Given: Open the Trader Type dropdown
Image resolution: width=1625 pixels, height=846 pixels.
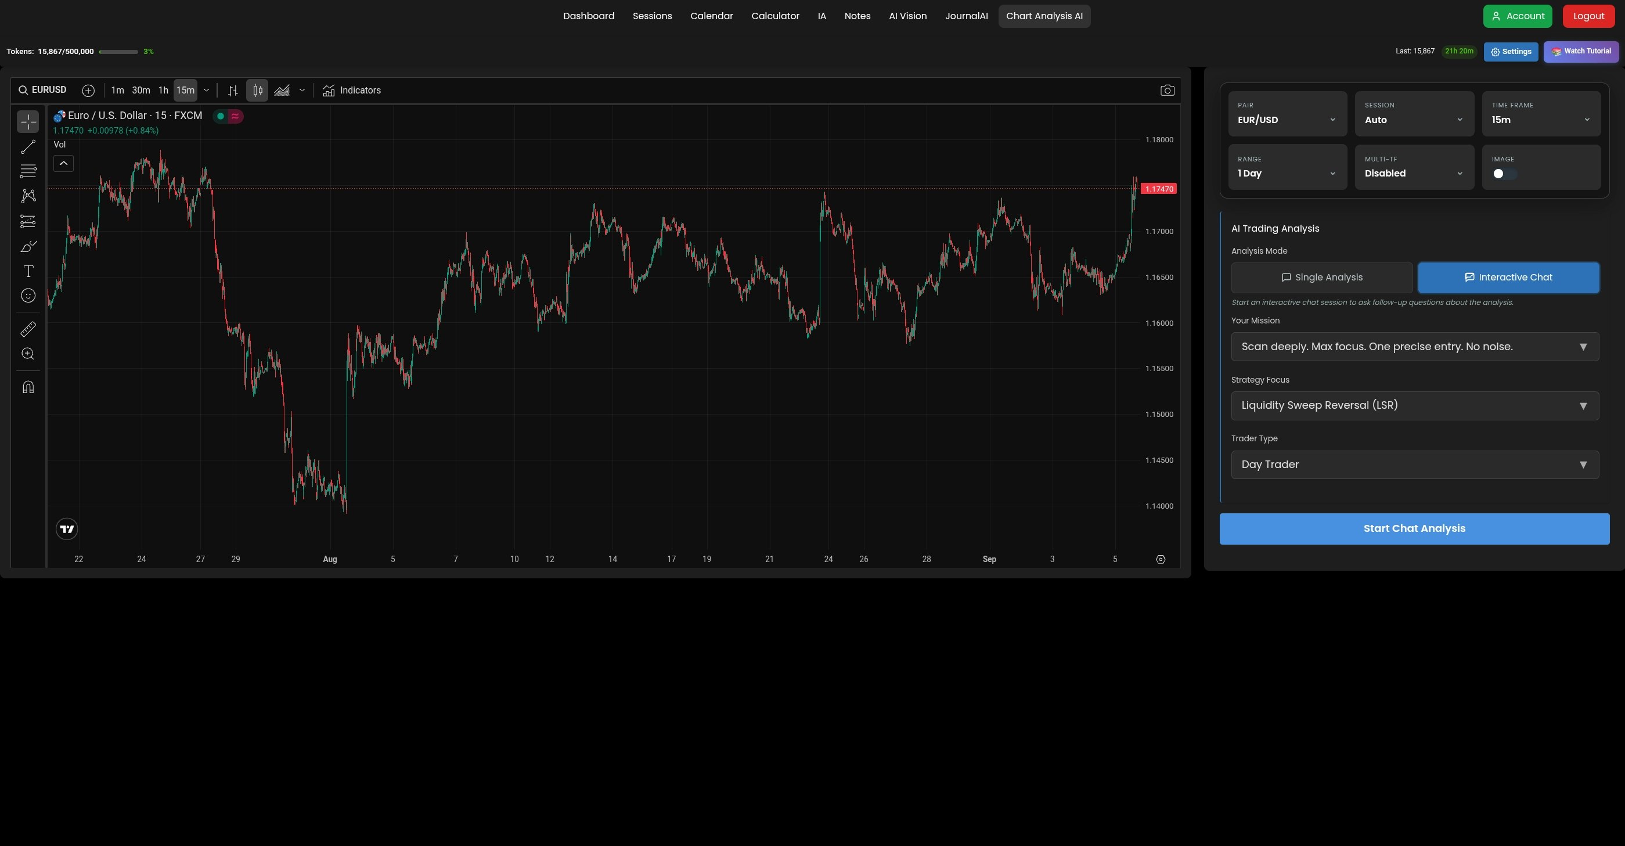Looking at the screenshot, I should (1414, 465).
